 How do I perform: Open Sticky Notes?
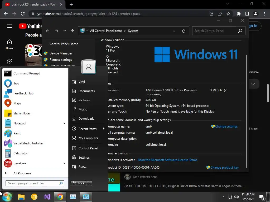pyautogui.click(x=35, y=113)
